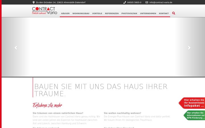Click the phone handset icon
This screenshot has width=205, height=128.
[124, 2]
